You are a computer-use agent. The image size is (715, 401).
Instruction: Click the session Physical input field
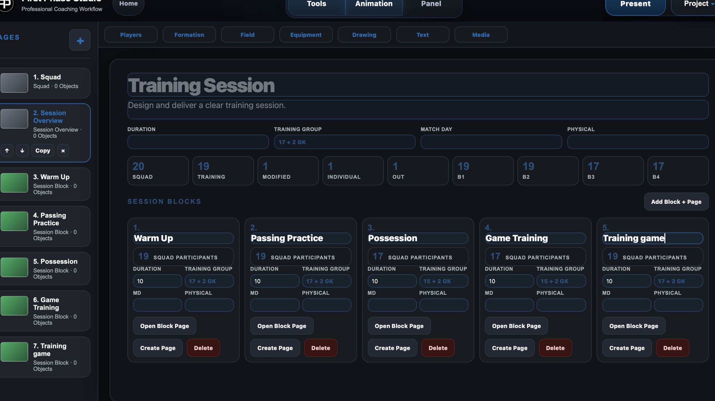(638, 142)
